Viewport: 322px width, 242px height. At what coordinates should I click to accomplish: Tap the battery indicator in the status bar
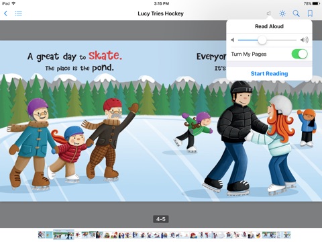316,3
